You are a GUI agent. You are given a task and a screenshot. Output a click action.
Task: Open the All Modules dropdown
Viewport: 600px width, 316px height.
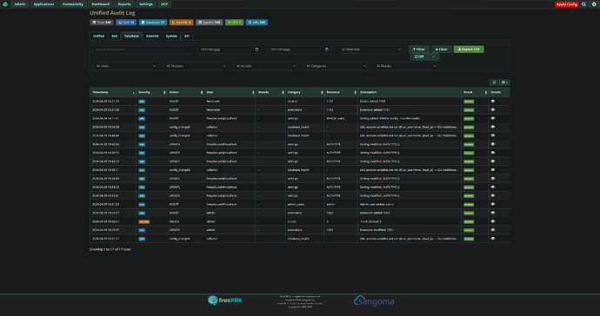(195, 66)
